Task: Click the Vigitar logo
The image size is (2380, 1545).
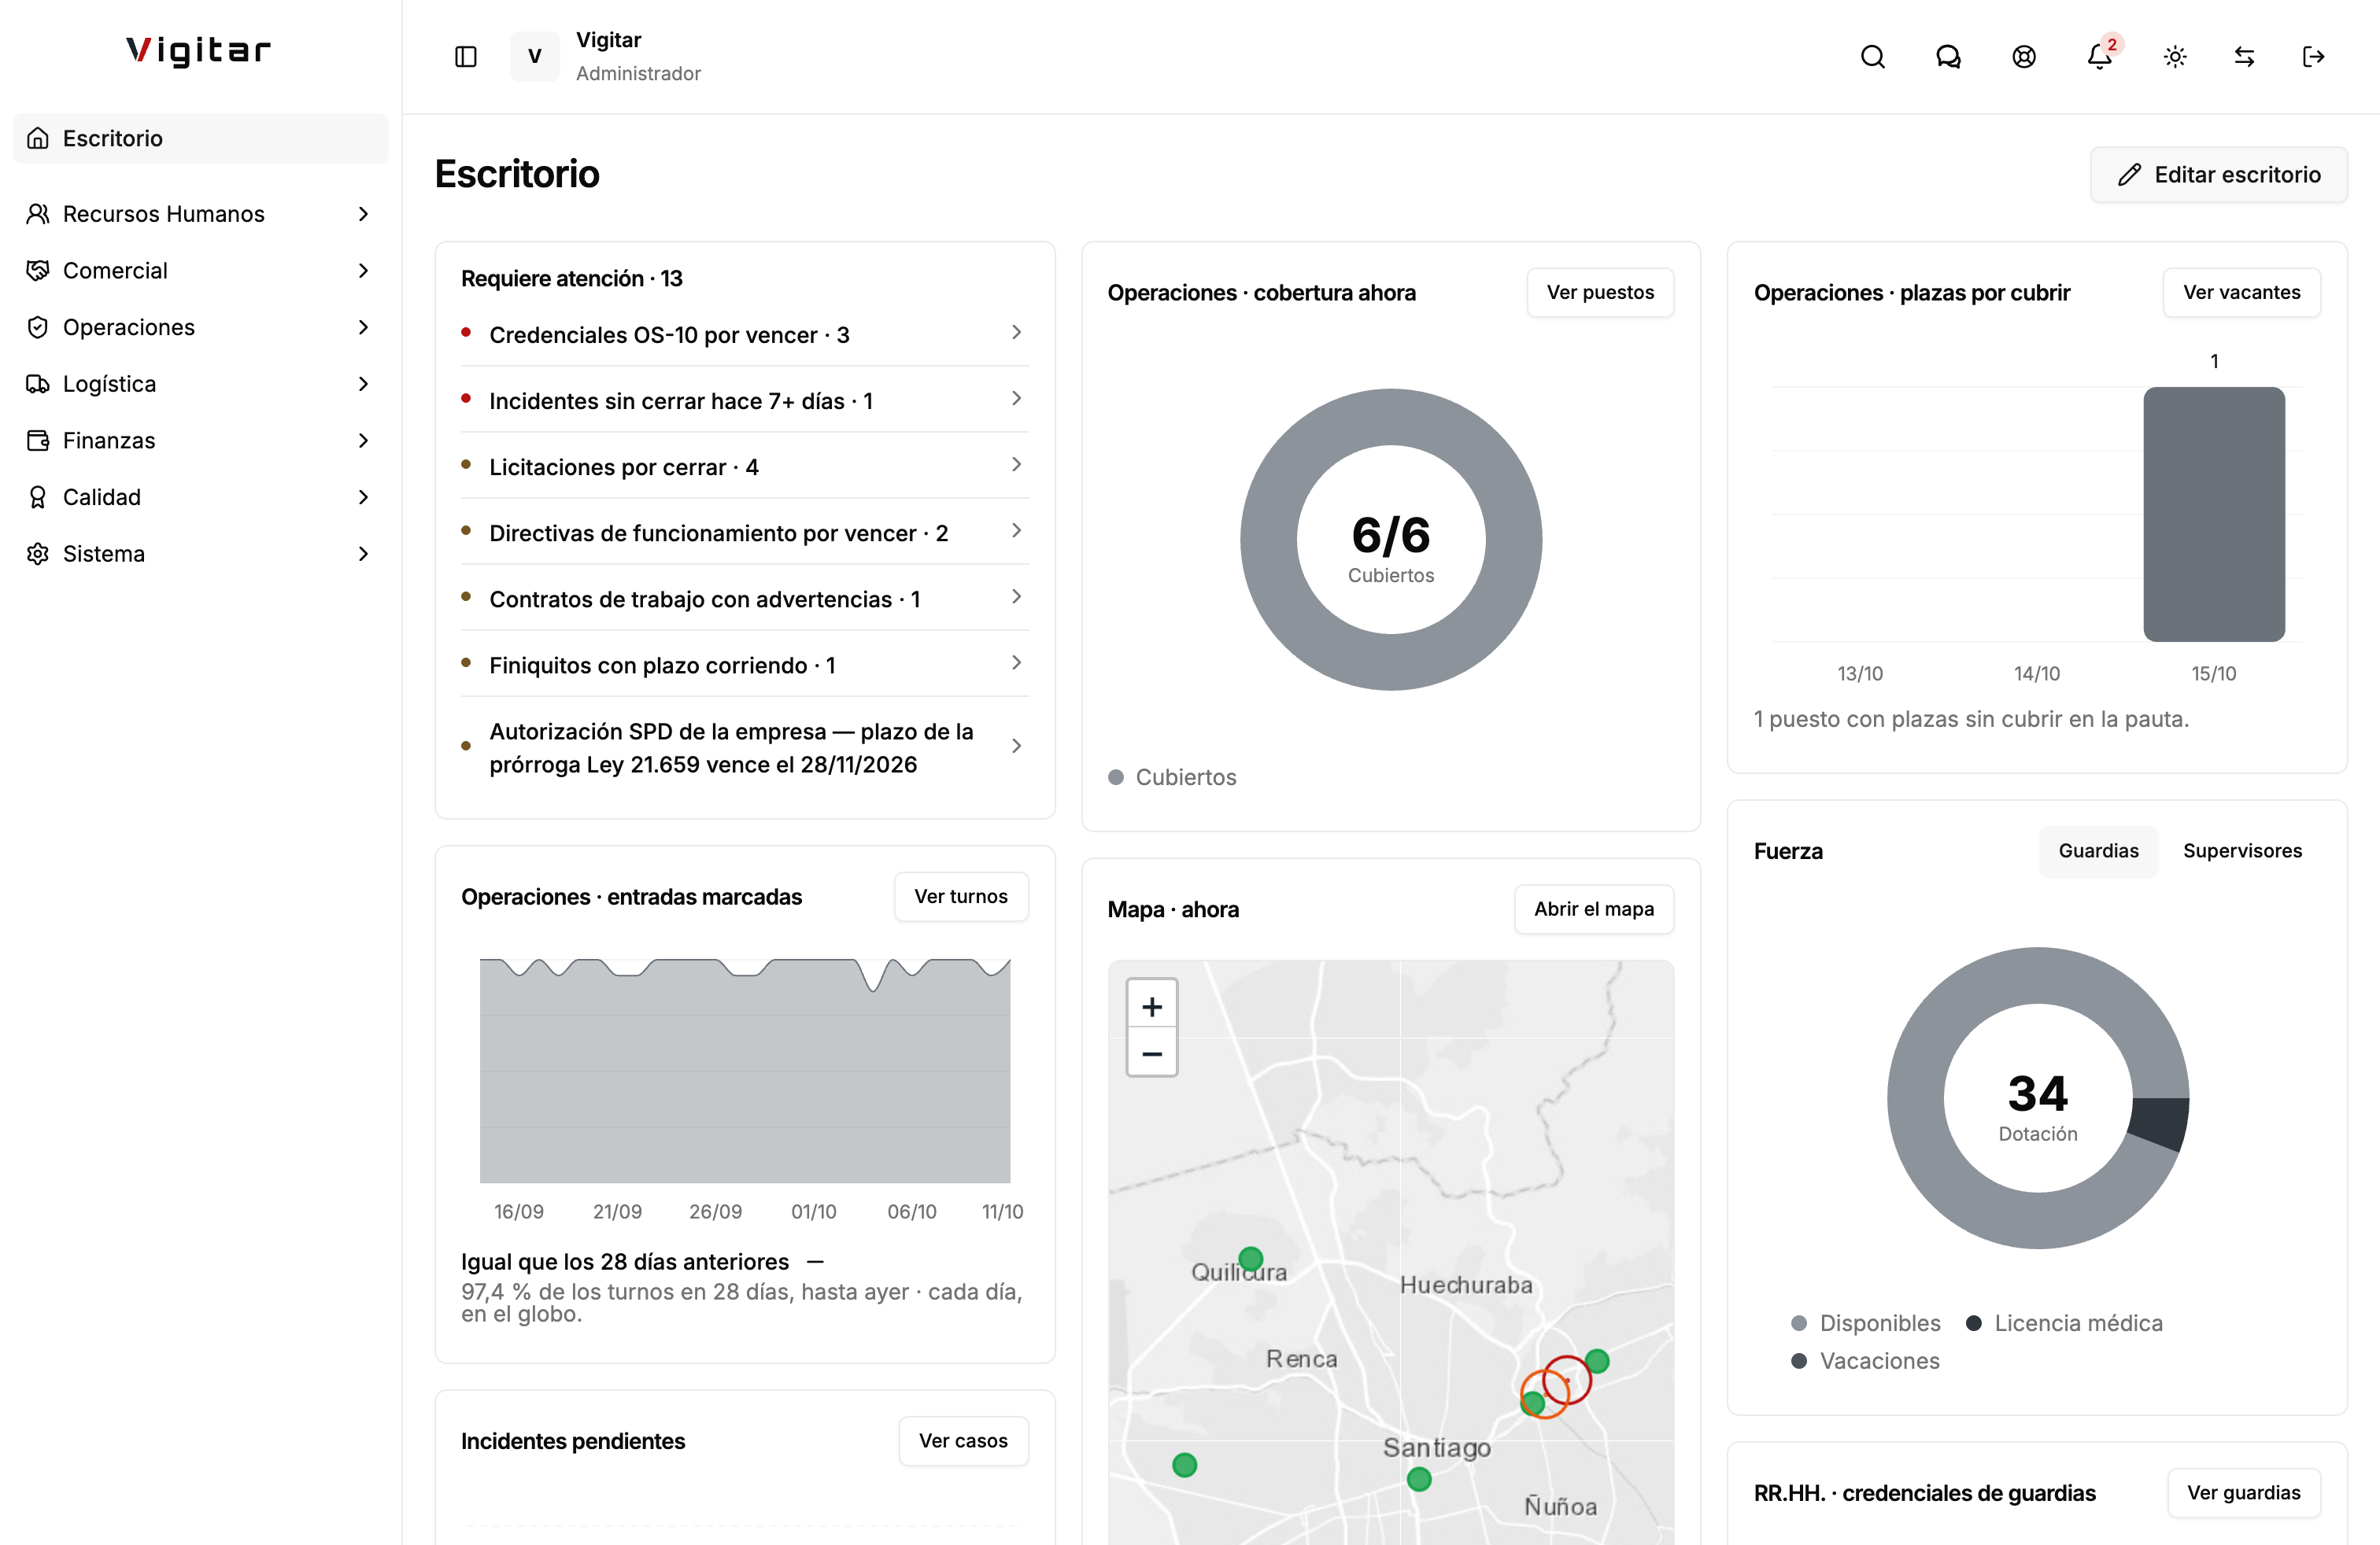Action: click(x=199, y=51)
